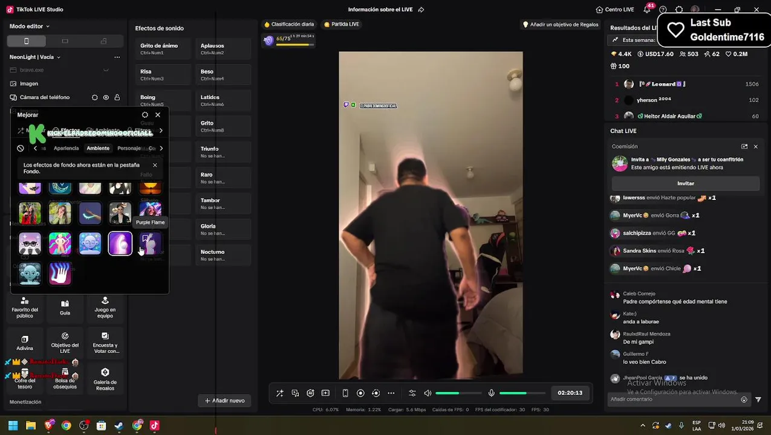
Task: Click the no-effect circle icon in Mejorar panel
Action: click(21, 148)
